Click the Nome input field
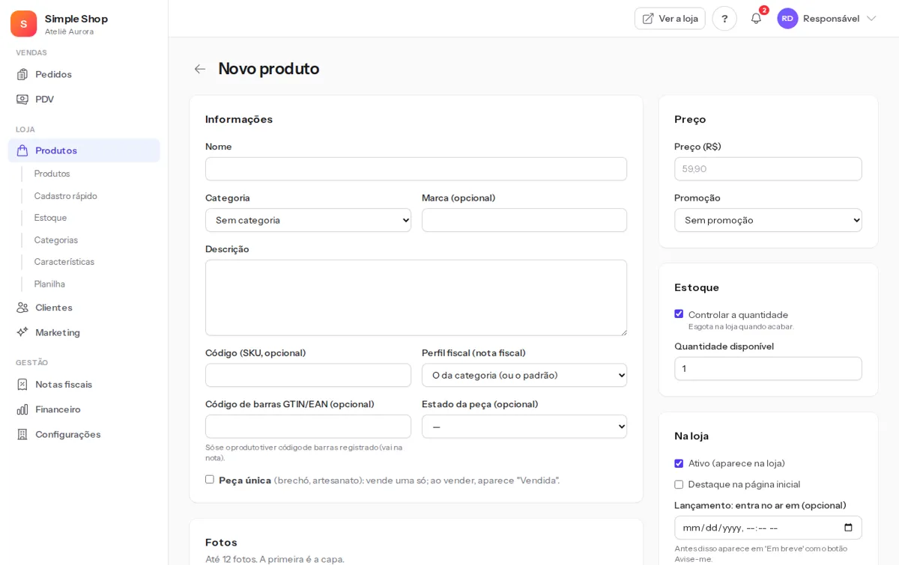 (416, 169)
